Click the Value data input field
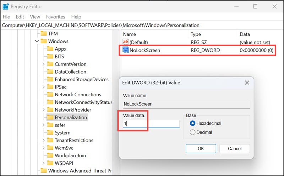284x176 pixels. pos(151,124)
